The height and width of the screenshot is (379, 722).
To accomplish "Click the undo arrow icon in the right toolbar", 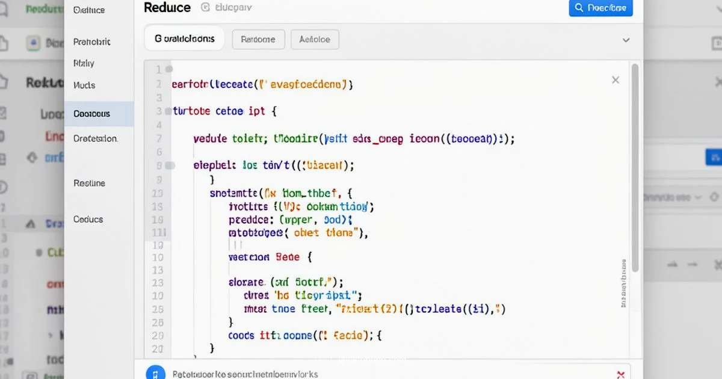I will pos(672,263).
